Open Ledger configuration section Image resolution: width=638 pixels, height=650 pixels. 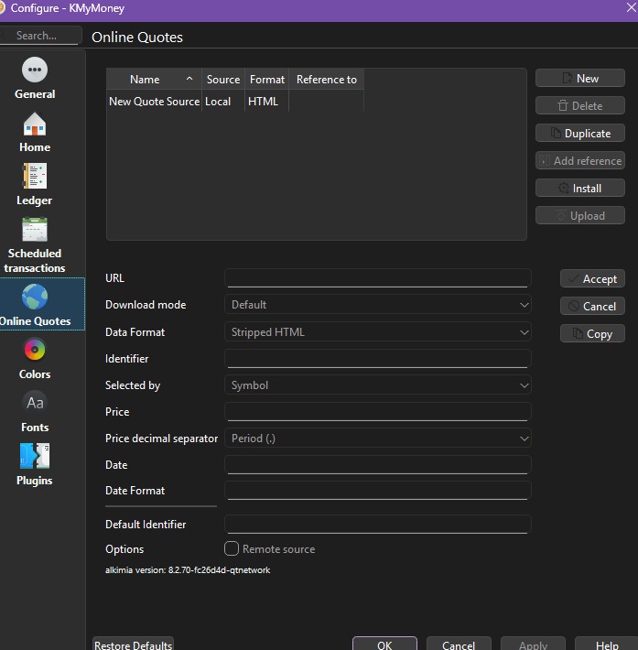pos(35,185)
